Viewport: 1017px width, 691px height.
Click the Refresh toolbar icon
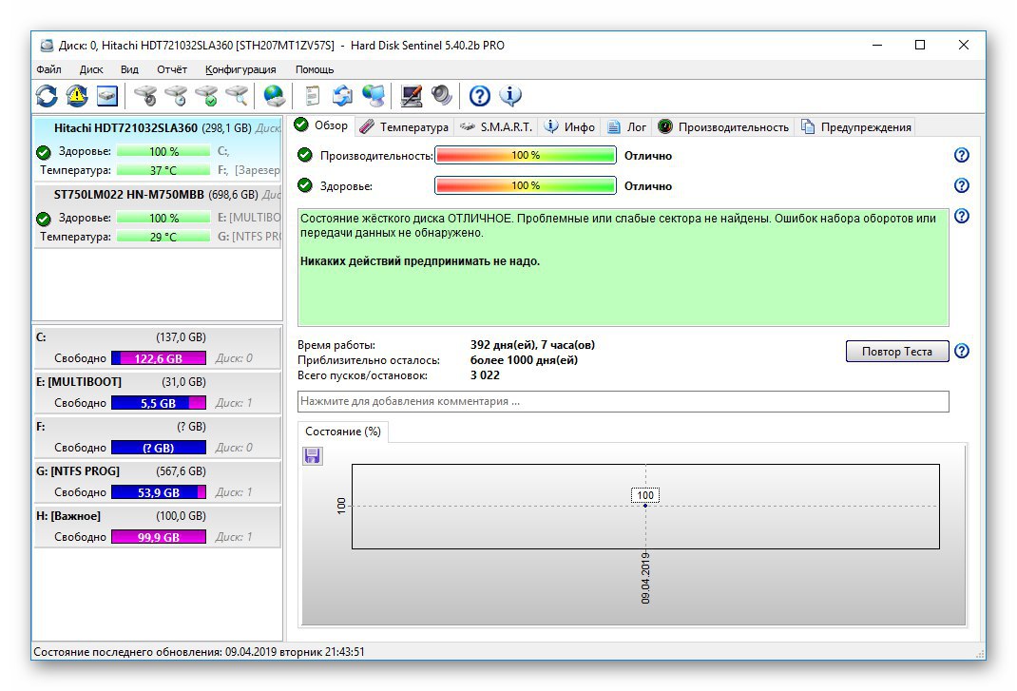(x=46, y=96)
